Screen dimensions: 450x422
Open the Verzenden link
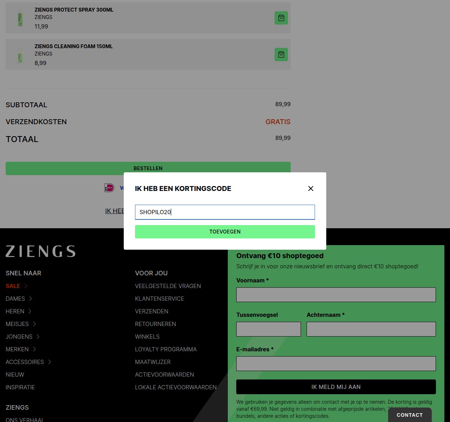coord(152,311)
